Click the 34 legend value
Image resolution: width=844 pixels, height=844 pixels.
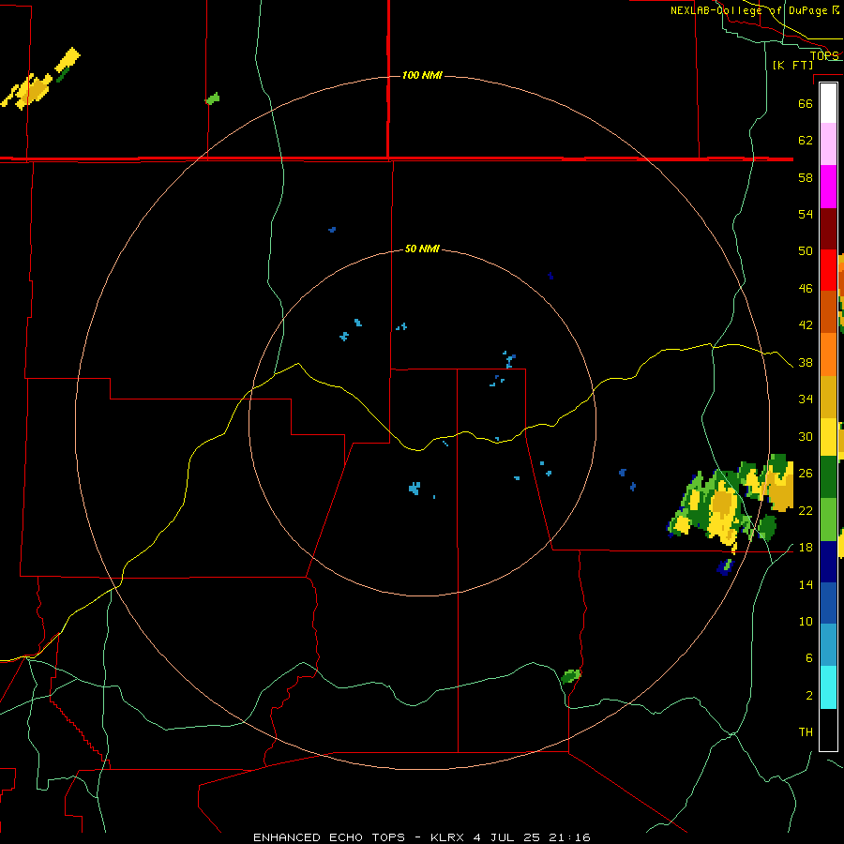click(x=806, y=399)
